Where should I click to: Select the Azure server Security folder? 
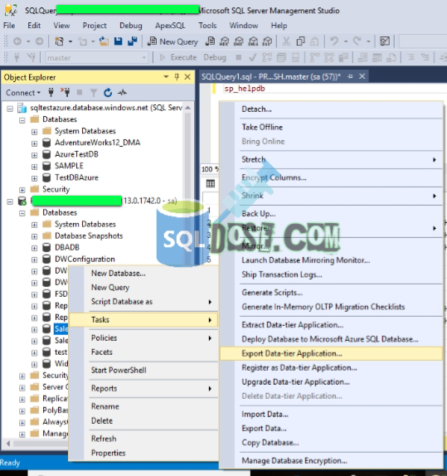pyautogui.click(x=56, y=189)
